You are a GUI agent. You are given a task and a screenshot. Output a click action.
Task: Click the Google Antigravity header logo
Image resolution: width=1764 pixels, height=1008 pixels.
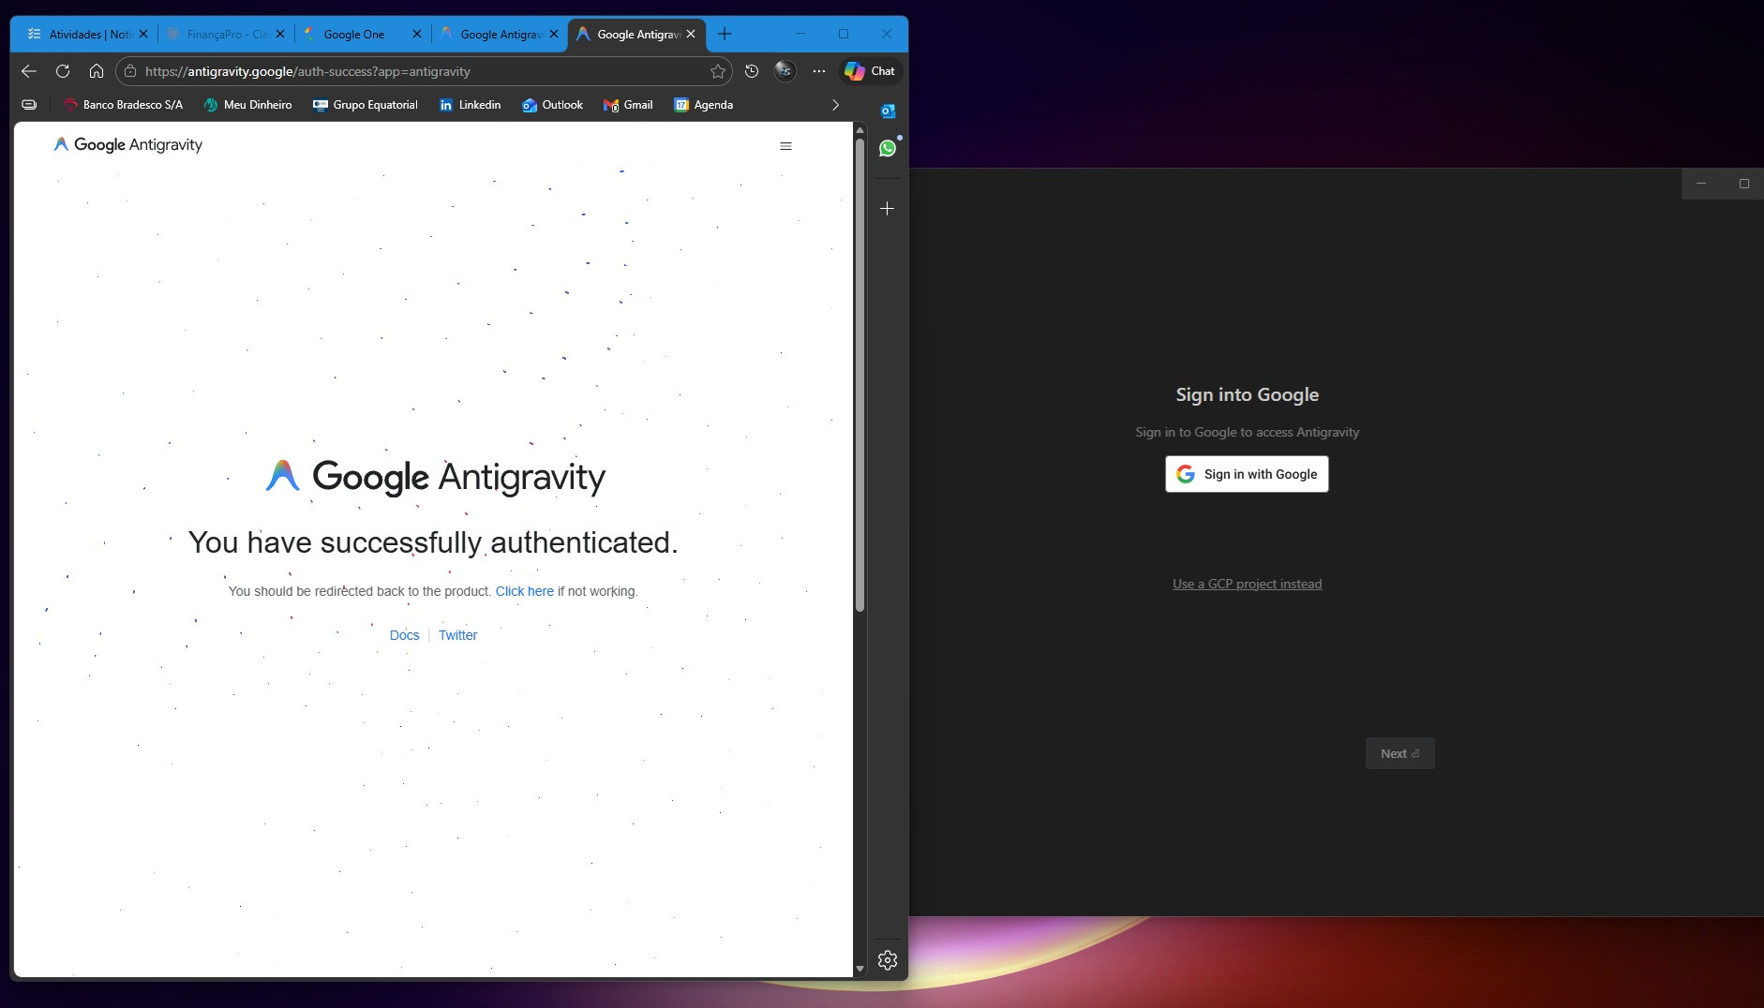(128, 144)
